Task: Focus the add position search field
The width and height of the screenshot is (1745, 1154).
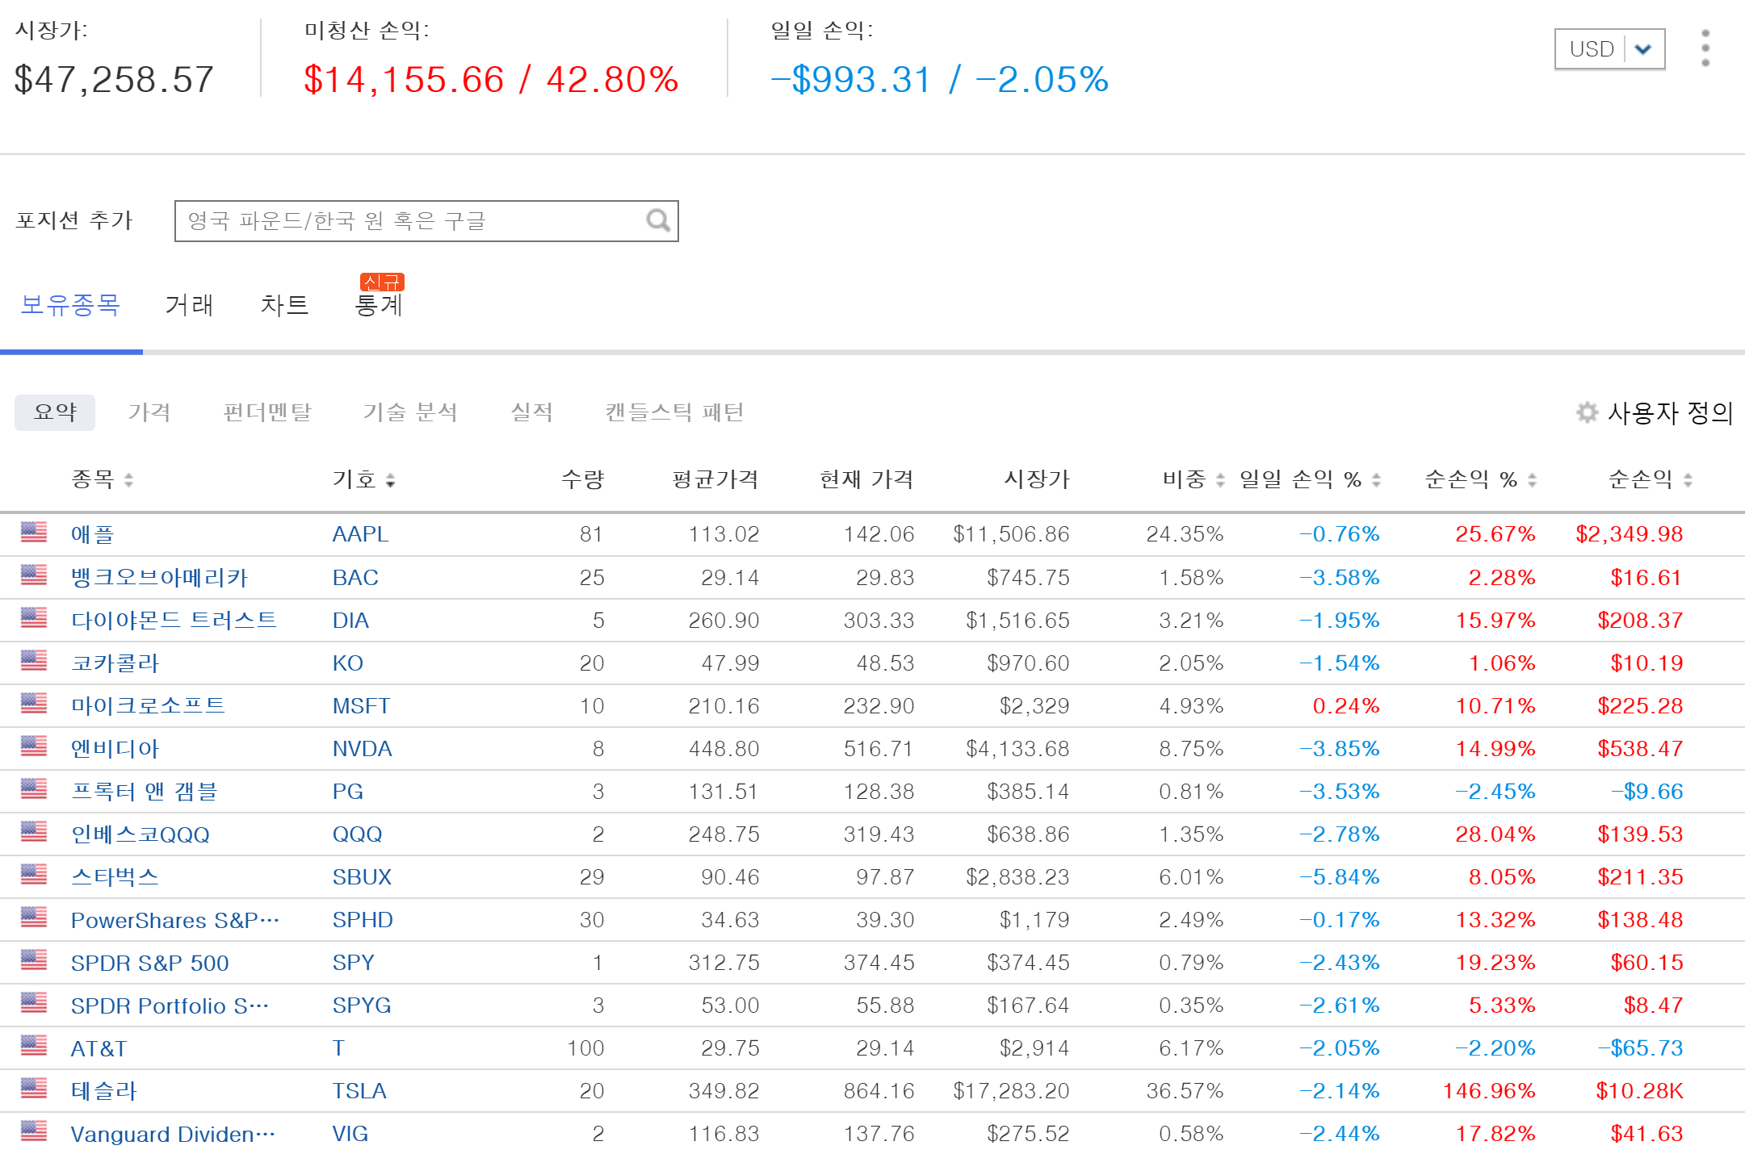Action: (x=426, y=221)
